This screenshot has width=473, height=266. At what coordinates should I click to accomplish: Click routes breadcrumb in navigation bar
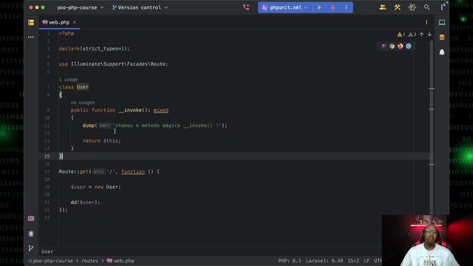pos(89,261)
